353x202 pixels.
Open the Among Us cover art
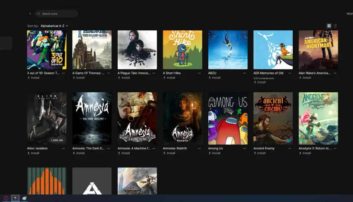(228, 118)
